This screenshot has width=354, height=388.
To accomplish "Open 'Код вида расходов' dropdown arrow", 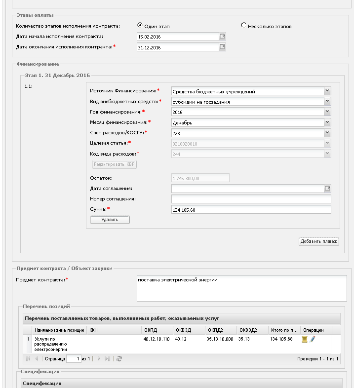I will click(327, 154).
